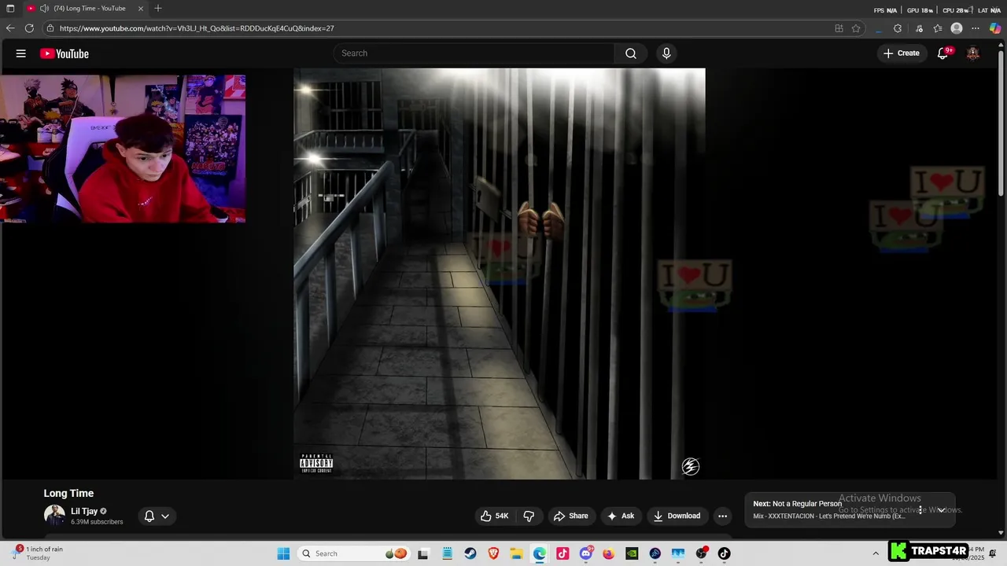Download the Long Time video
This screenshot has height=566, width=1007.
coord(677,516)
